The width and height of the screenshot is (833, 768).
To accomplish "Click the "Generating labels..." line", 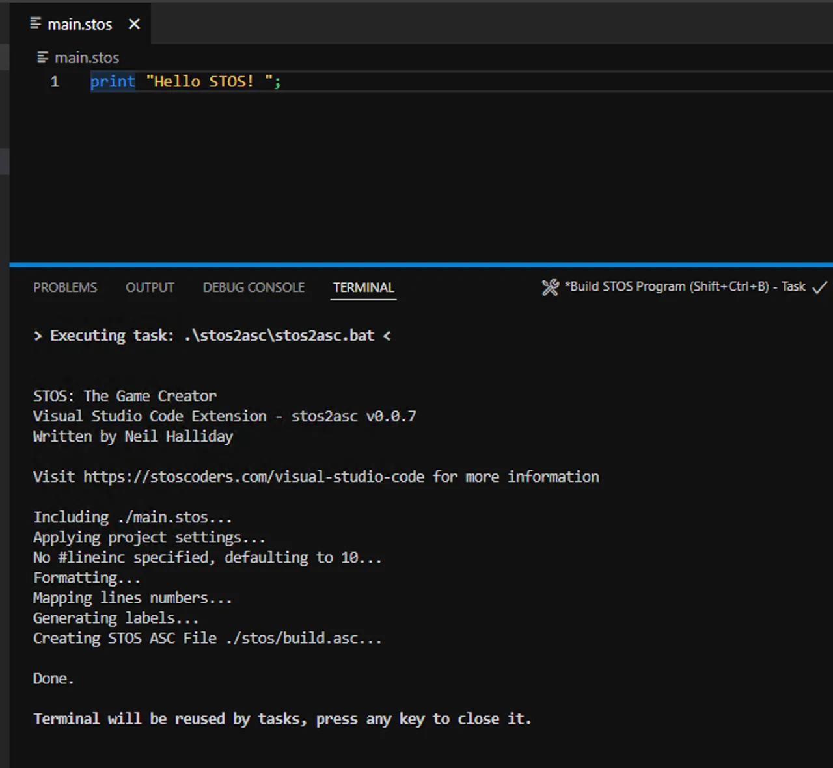I will [116, 618].
